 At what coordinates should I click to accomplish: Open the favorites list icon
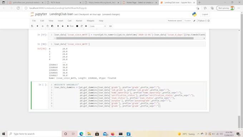pos(205,8)
